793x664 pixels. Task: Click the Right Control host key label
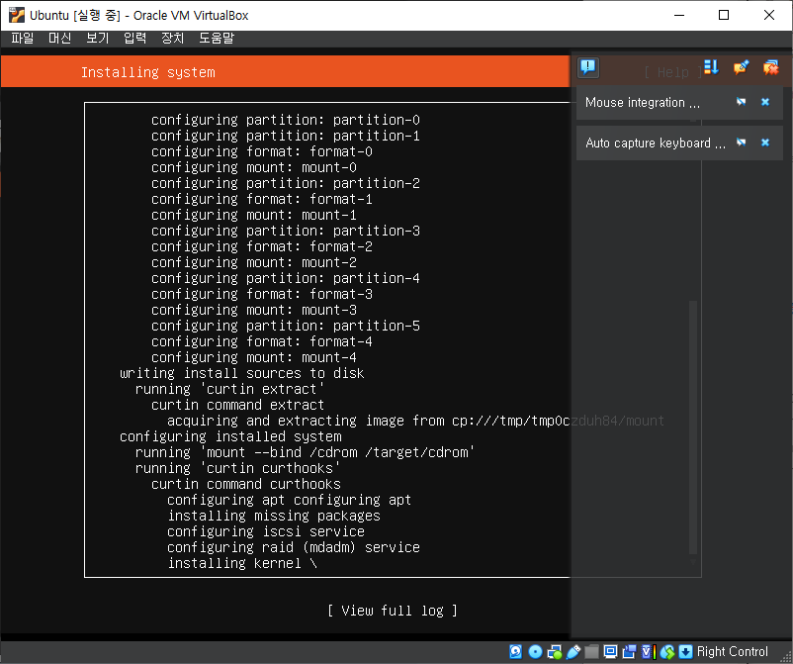(733, 651)
